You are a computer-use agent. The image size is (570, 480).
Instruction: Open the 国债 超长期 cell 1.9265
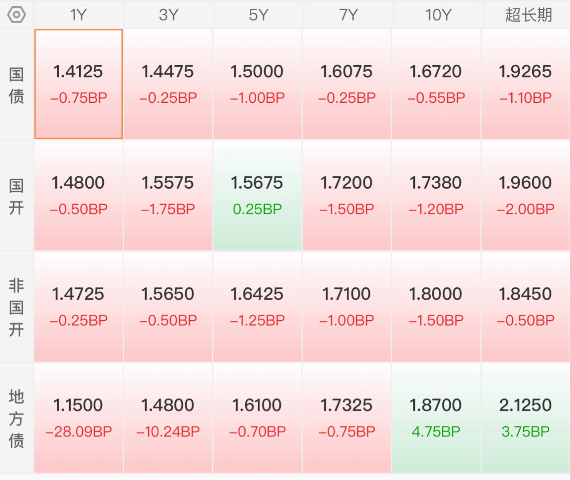point(526,85)
